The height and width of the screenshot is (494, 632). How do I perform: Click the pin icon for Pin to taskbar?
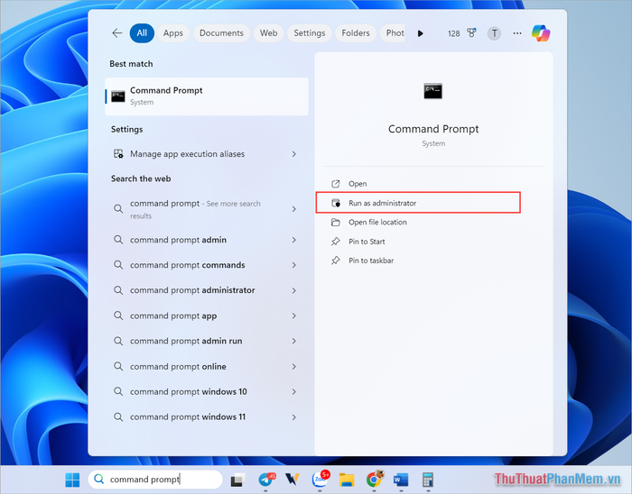pos(335,261)
